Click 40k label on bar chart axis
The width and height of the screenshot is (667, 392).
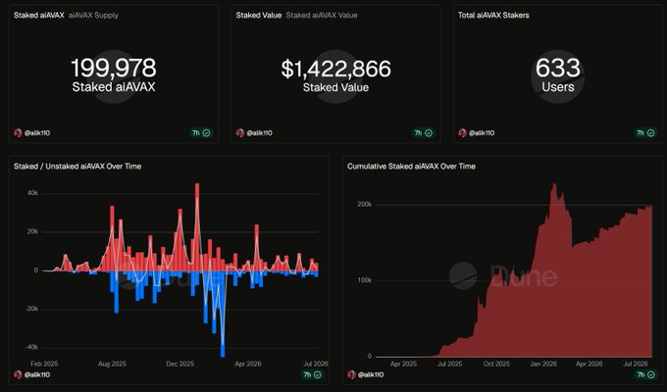[x=32, y=193]
